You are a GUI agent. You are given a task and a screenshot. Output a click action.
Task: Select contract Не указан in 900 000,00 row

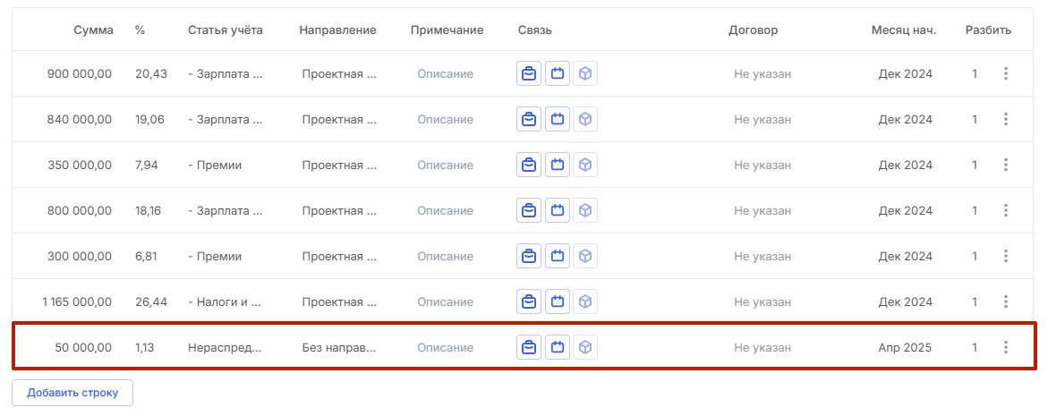tap(763, 73)
